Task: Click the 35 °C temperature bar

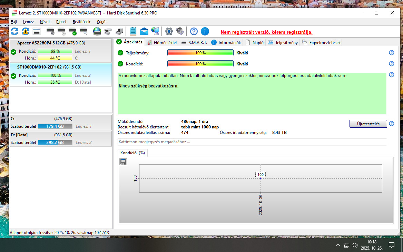Action: coord(55,82)
